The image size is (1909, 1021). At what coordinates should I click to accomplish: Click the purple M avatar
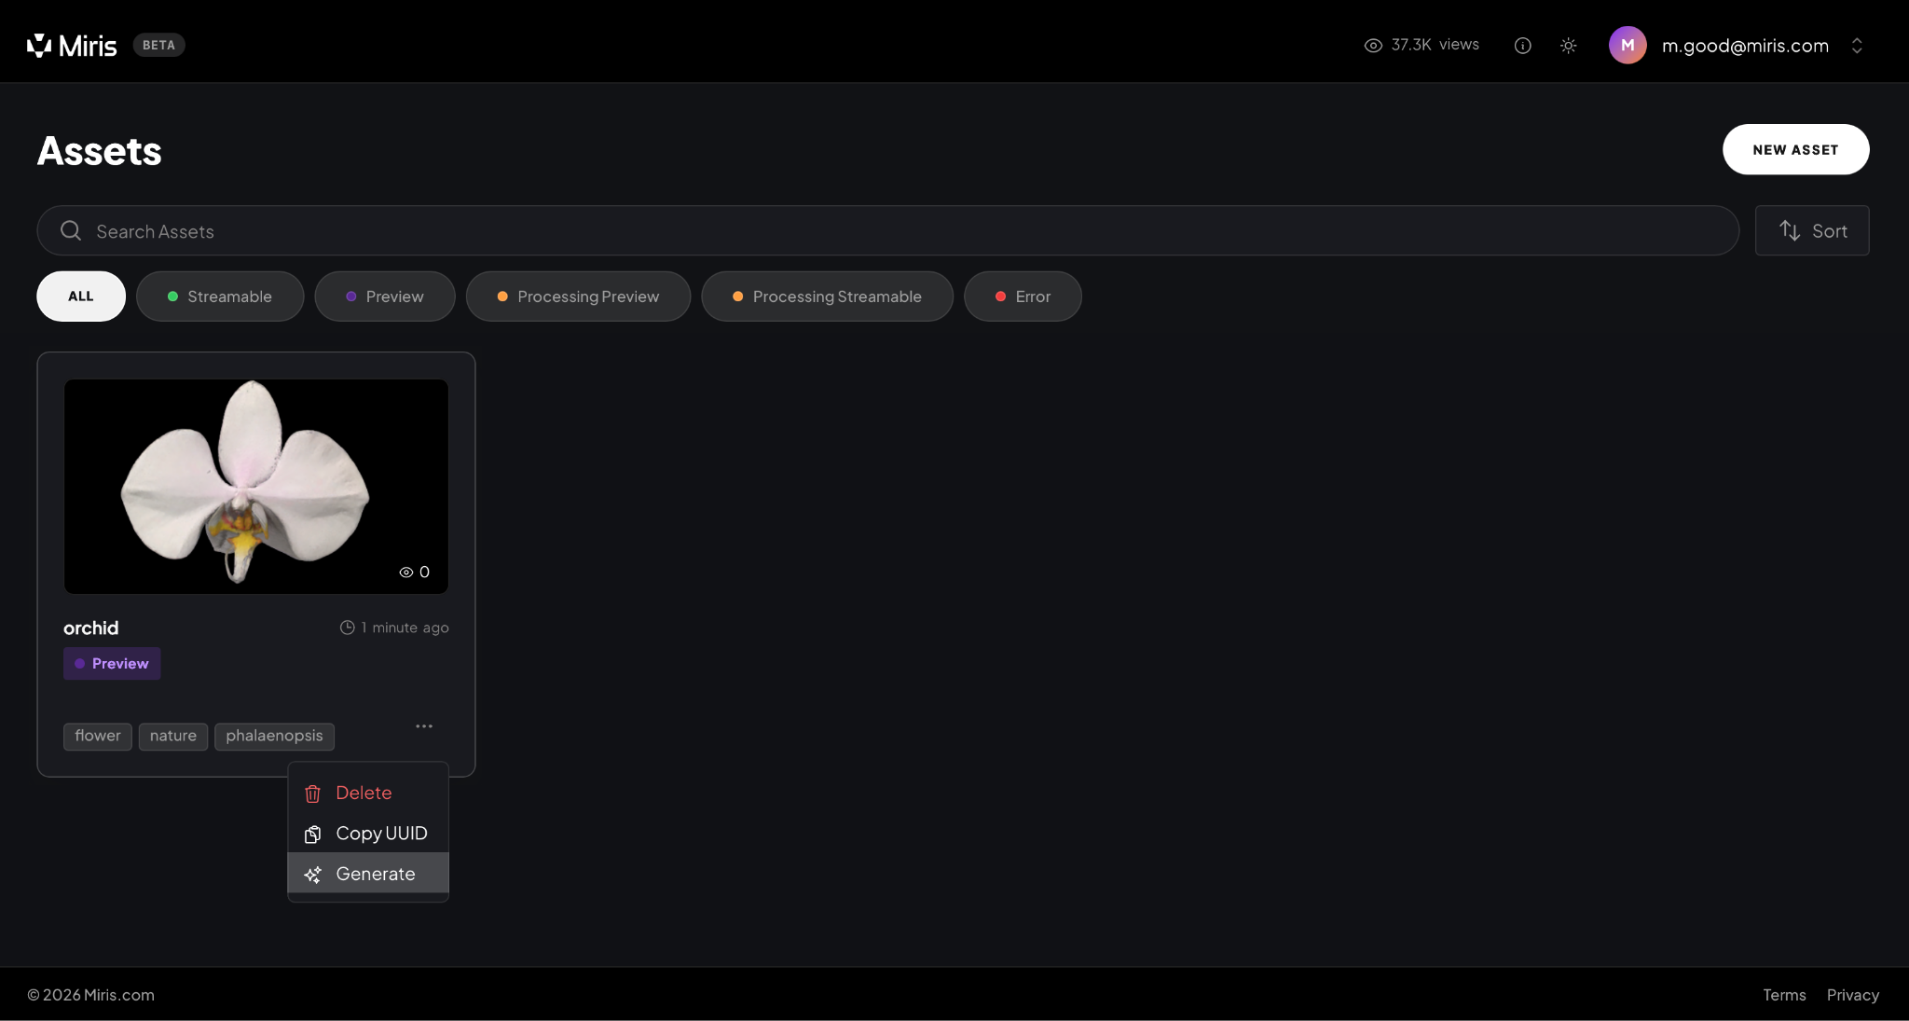[1627, 45]
